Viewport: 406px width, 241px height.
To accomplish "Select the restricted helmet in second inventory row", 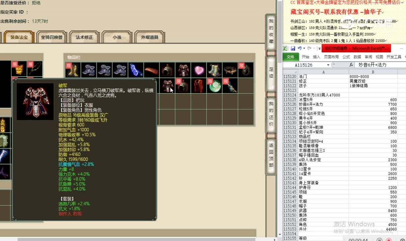I will tap(183, 86).
